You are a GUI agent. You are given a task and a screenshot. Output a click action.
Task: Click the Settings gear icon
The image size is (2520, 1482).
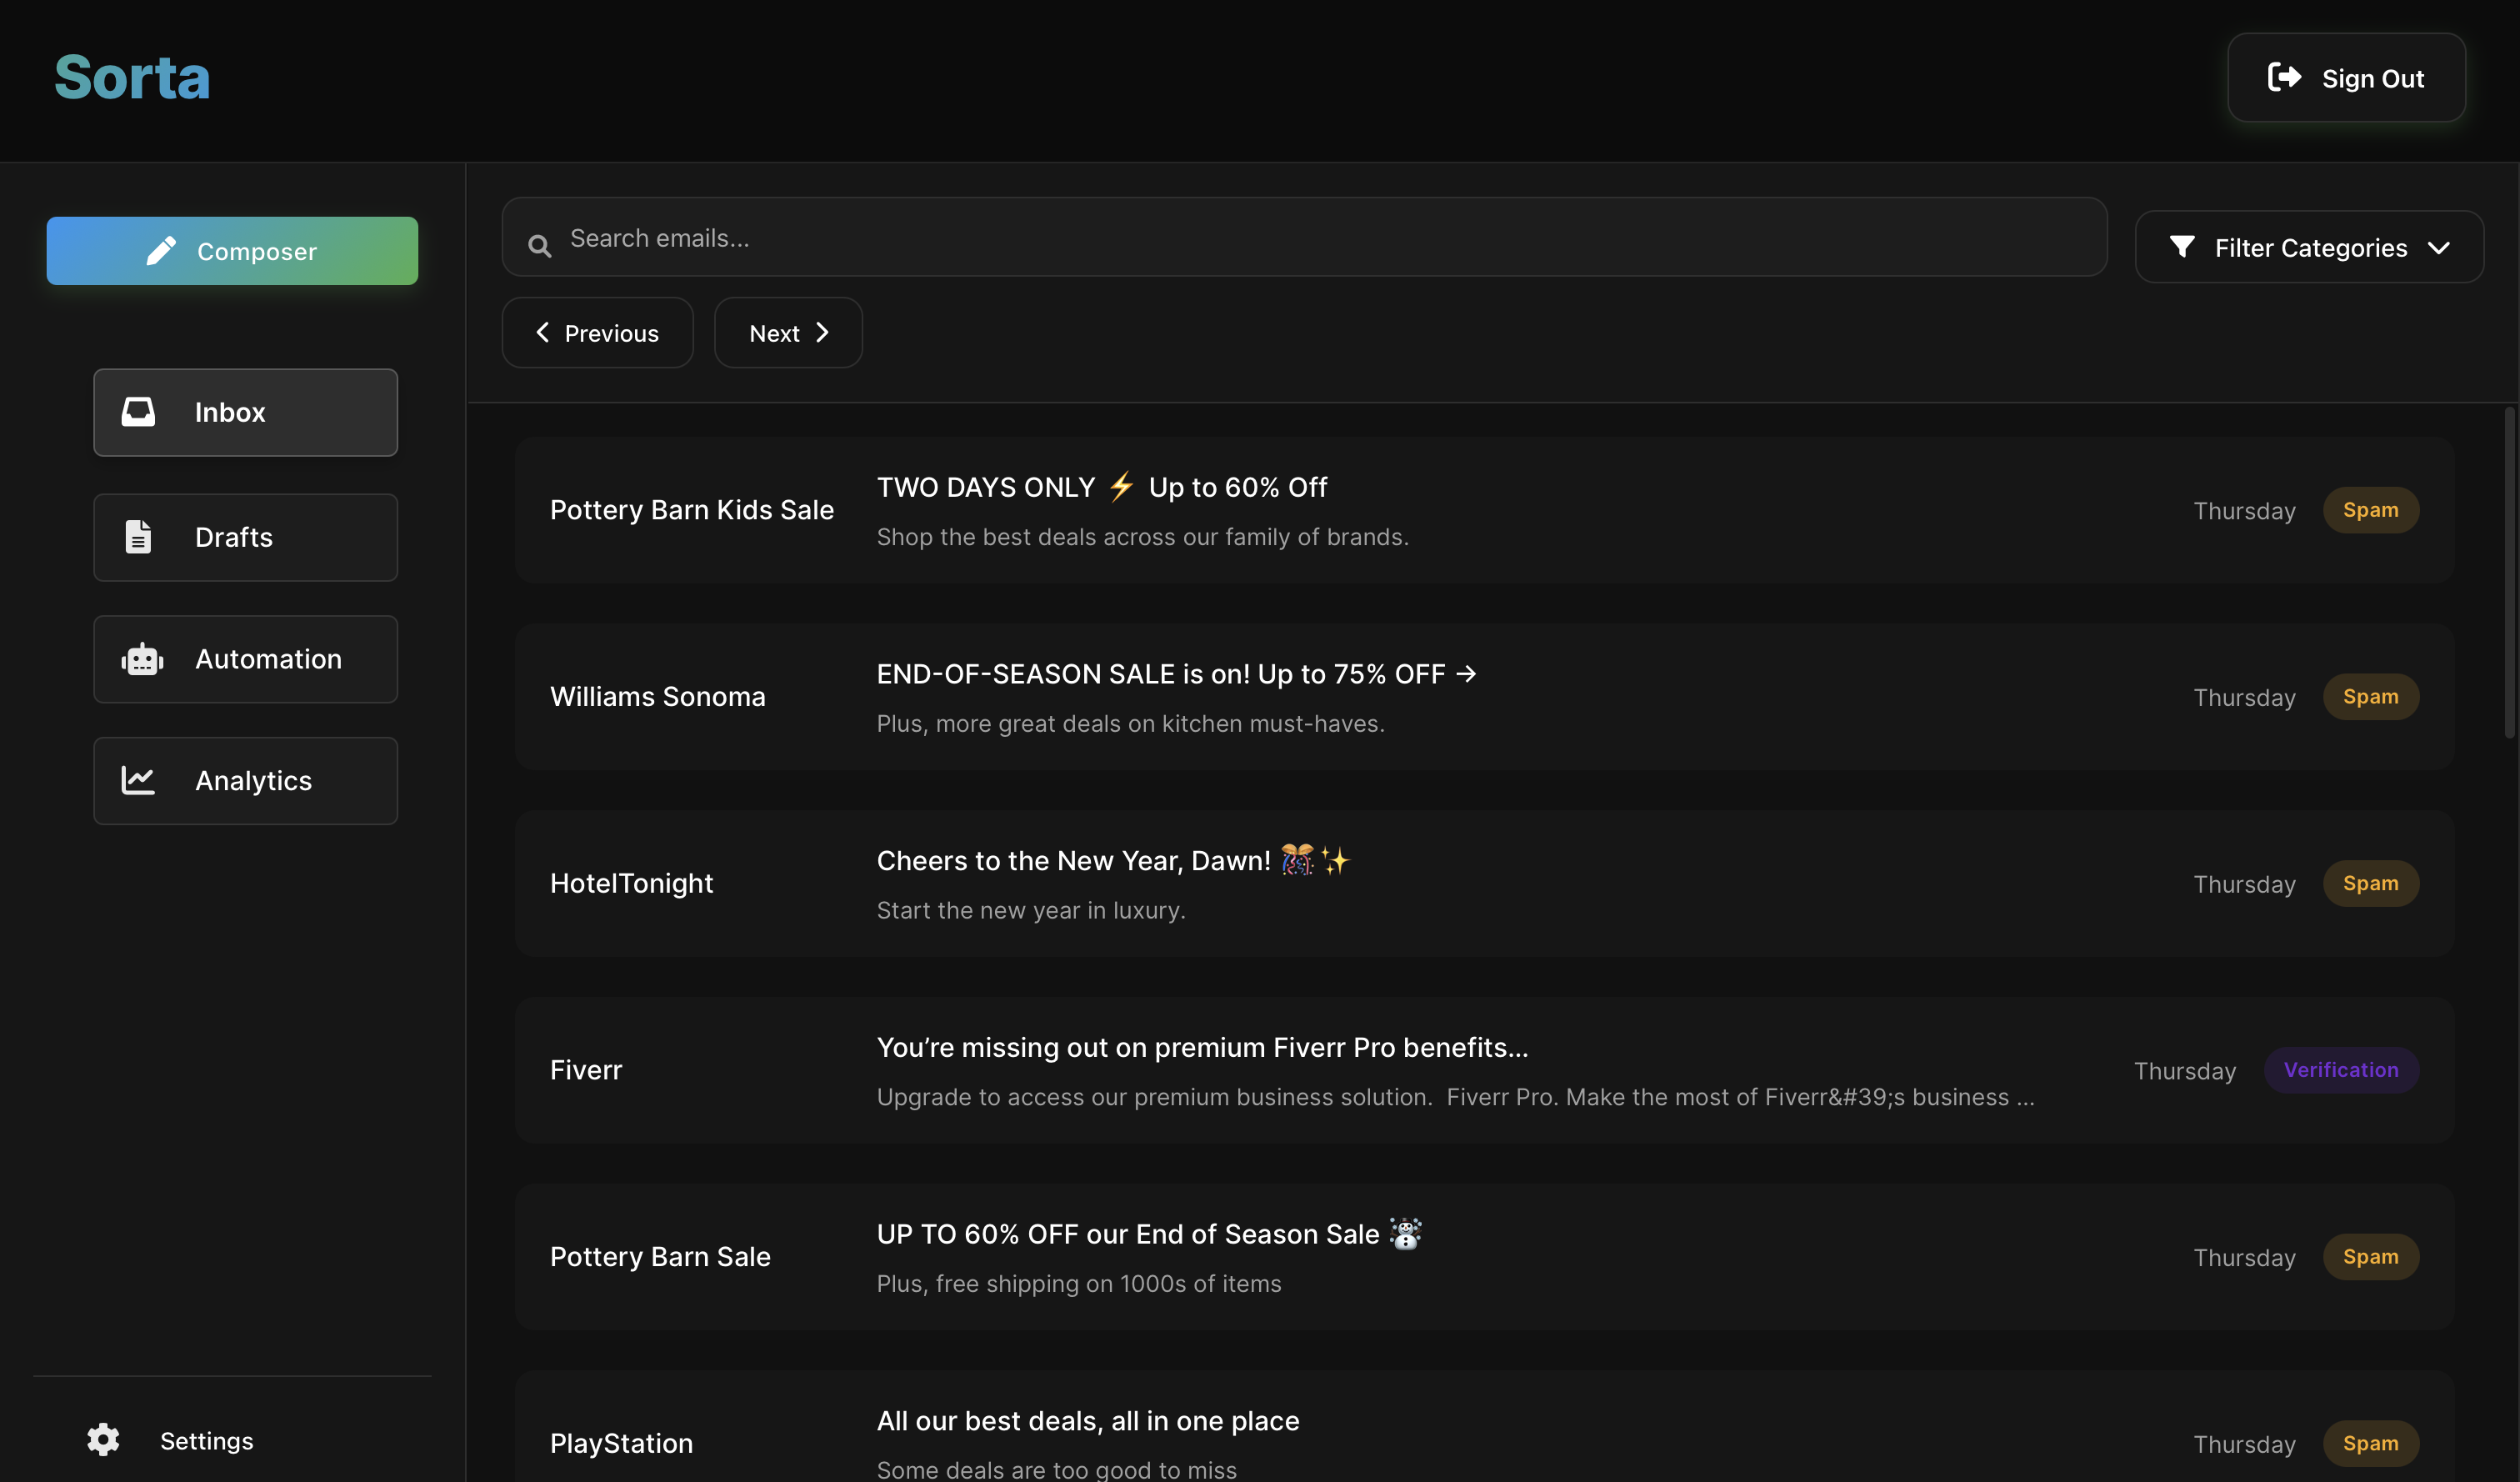point(103,1440)
